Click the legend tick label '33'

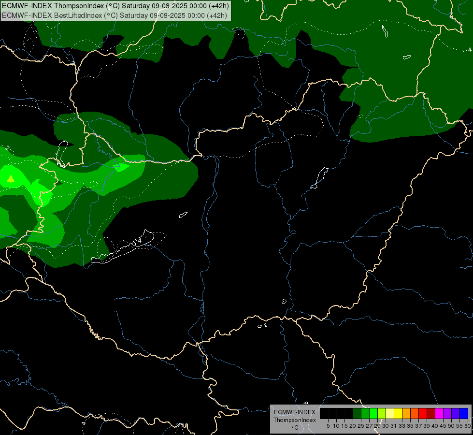coord(402,426)
